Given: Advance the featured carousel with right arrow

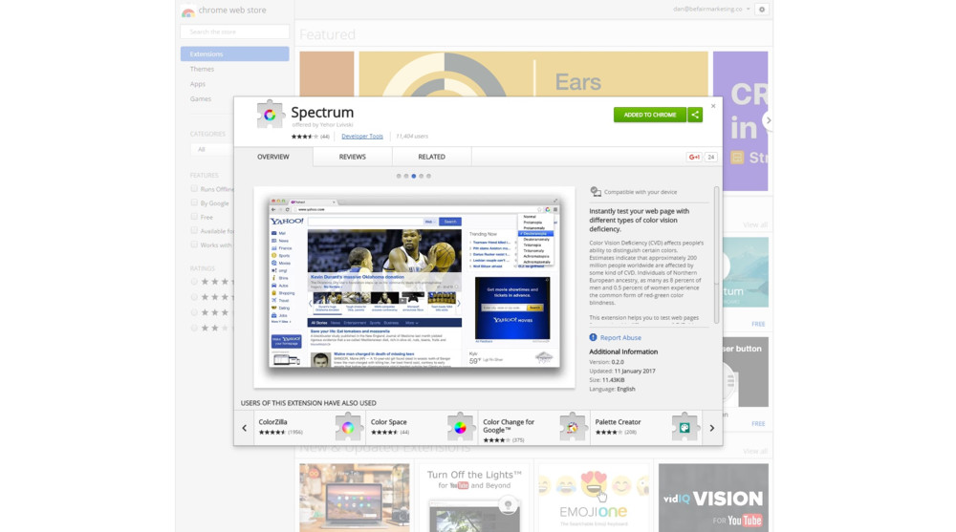Looking at the screenshot, I should [769, 120].
